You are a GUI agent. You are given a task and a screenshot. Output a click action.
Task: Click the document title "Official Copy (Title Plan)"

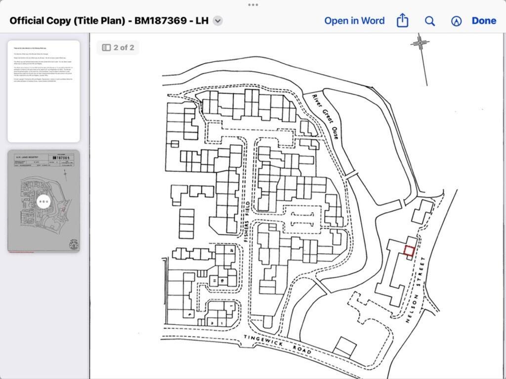pyautogui.click(x=109, y=21)
